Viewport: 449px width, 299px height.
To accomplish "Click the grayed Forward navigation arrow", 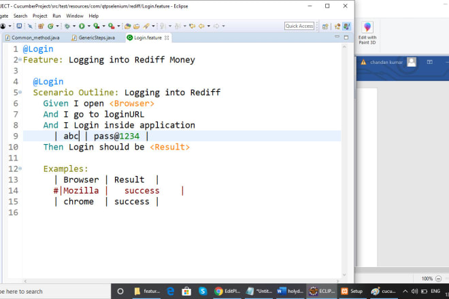I will click(216, 27).
